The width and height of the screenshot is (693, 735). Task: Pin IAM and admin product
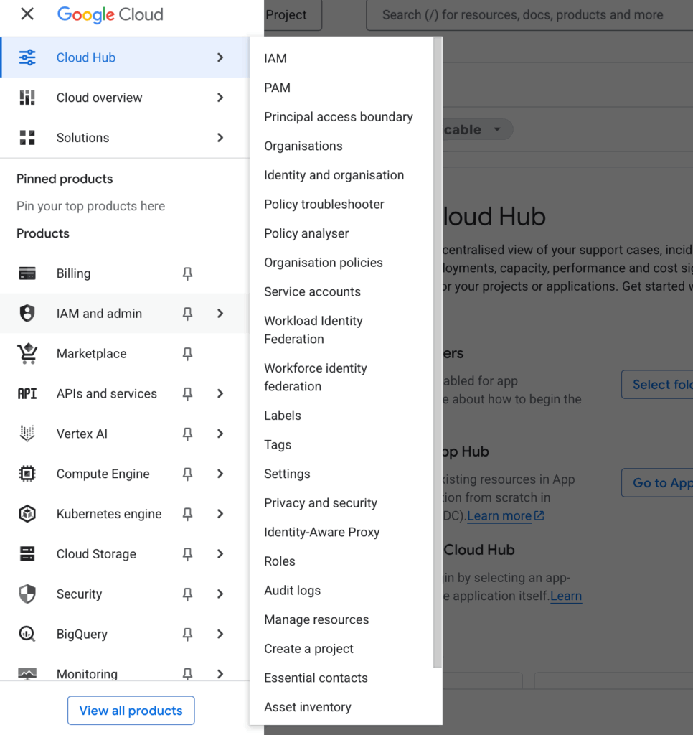[187, 313]
